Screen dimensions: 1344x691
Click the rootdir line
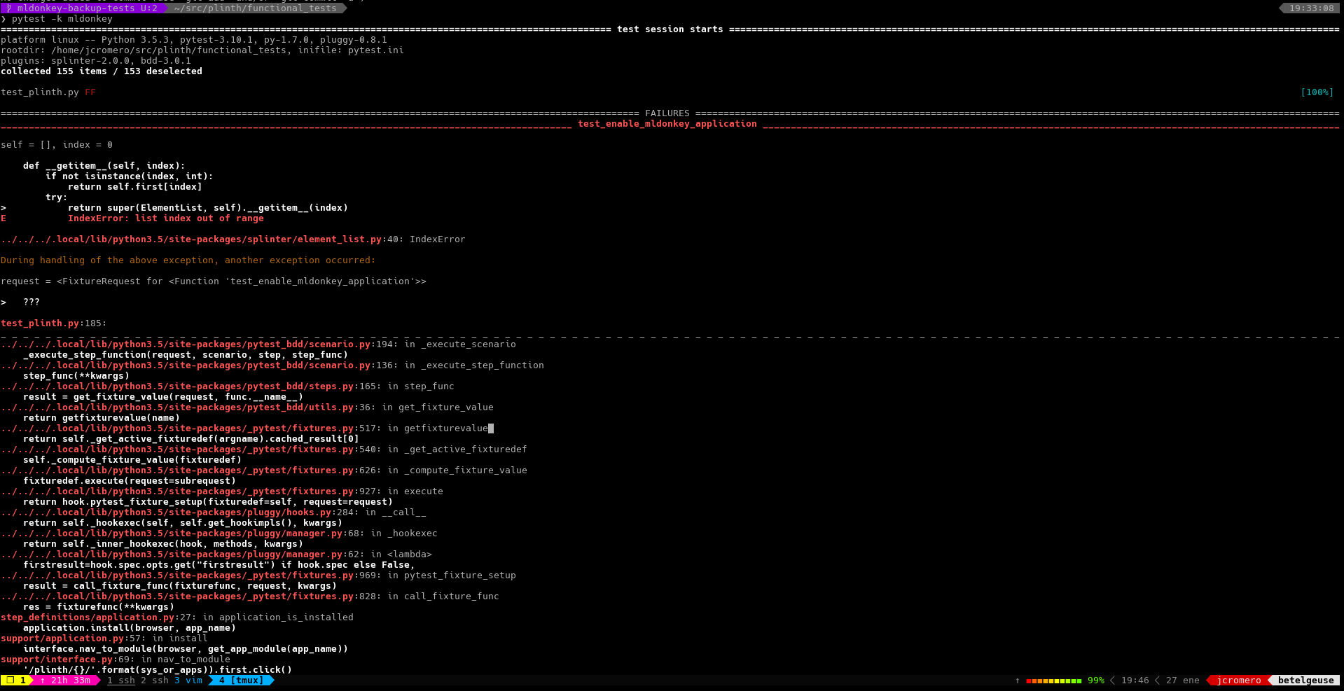pos(202,50)
